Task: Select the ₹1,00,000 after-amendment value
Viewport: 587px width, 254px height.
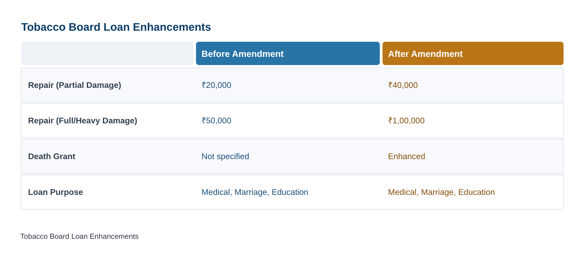Action: coord(406,121)
